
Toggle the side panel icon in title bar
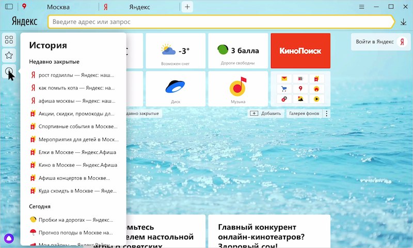(9, 7)
